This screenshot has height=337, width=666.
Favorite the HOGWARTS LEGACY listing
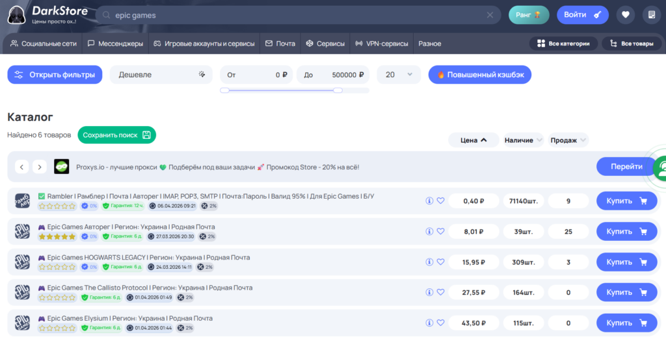[440, 262]
